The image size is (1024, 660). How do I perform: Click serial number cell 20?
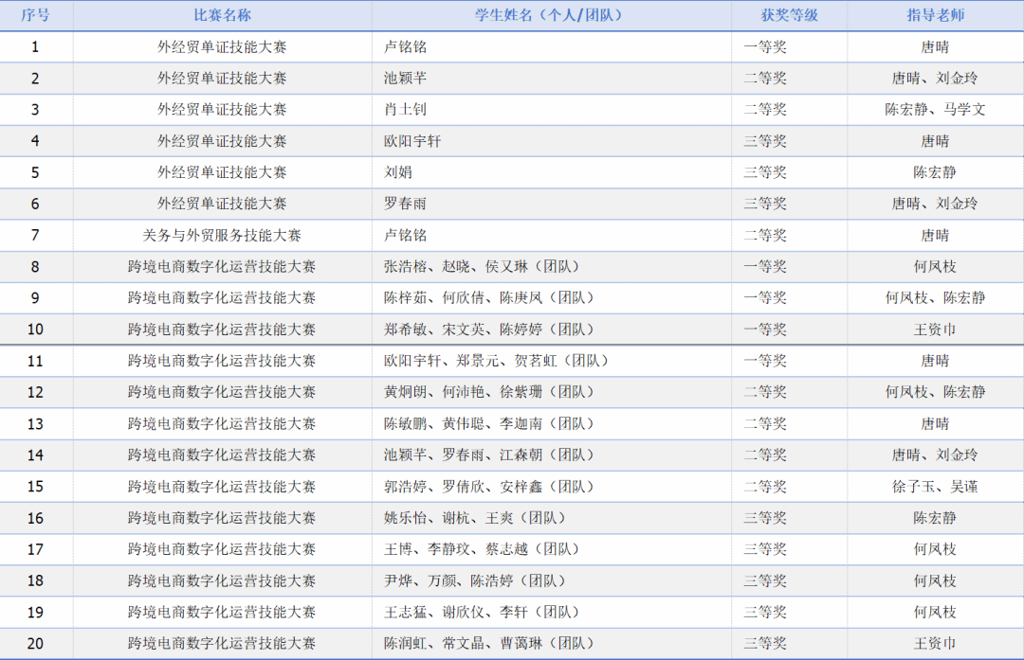pos(35,644)
